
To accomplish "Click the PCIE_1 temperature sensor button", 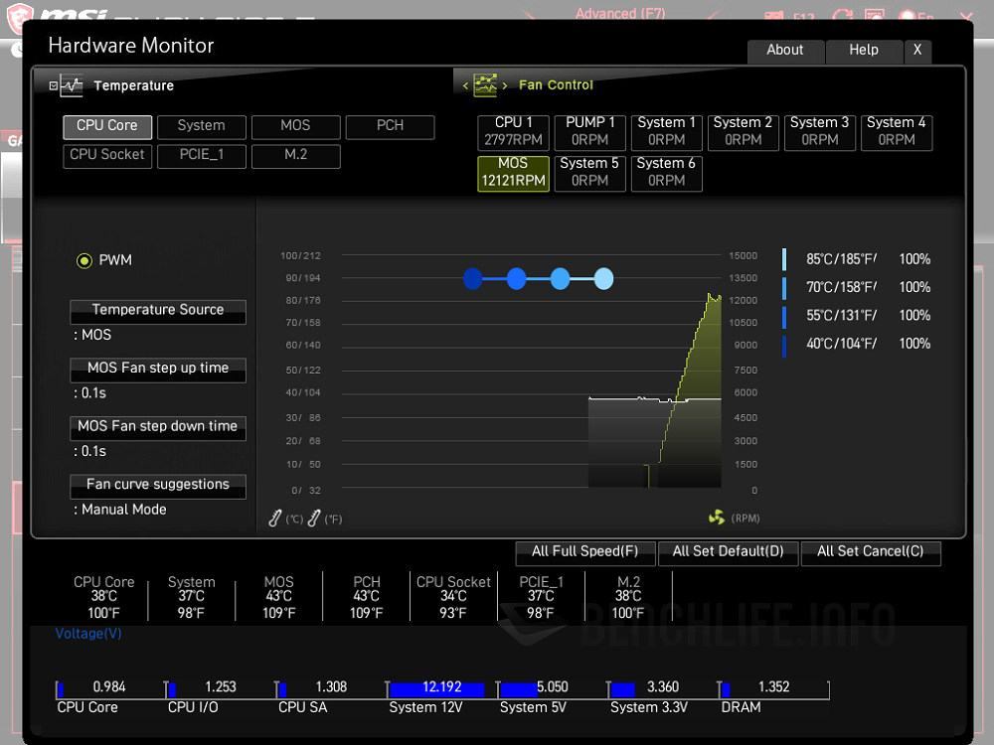I will click(201, 155).
